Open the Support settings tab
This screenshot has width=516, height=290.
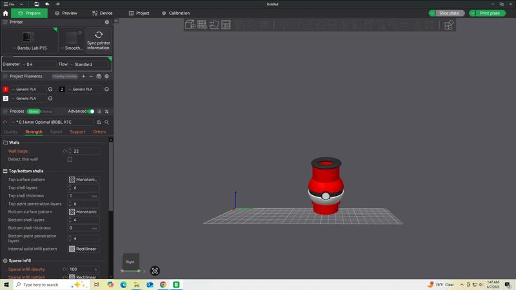click(x=77, y=132)
